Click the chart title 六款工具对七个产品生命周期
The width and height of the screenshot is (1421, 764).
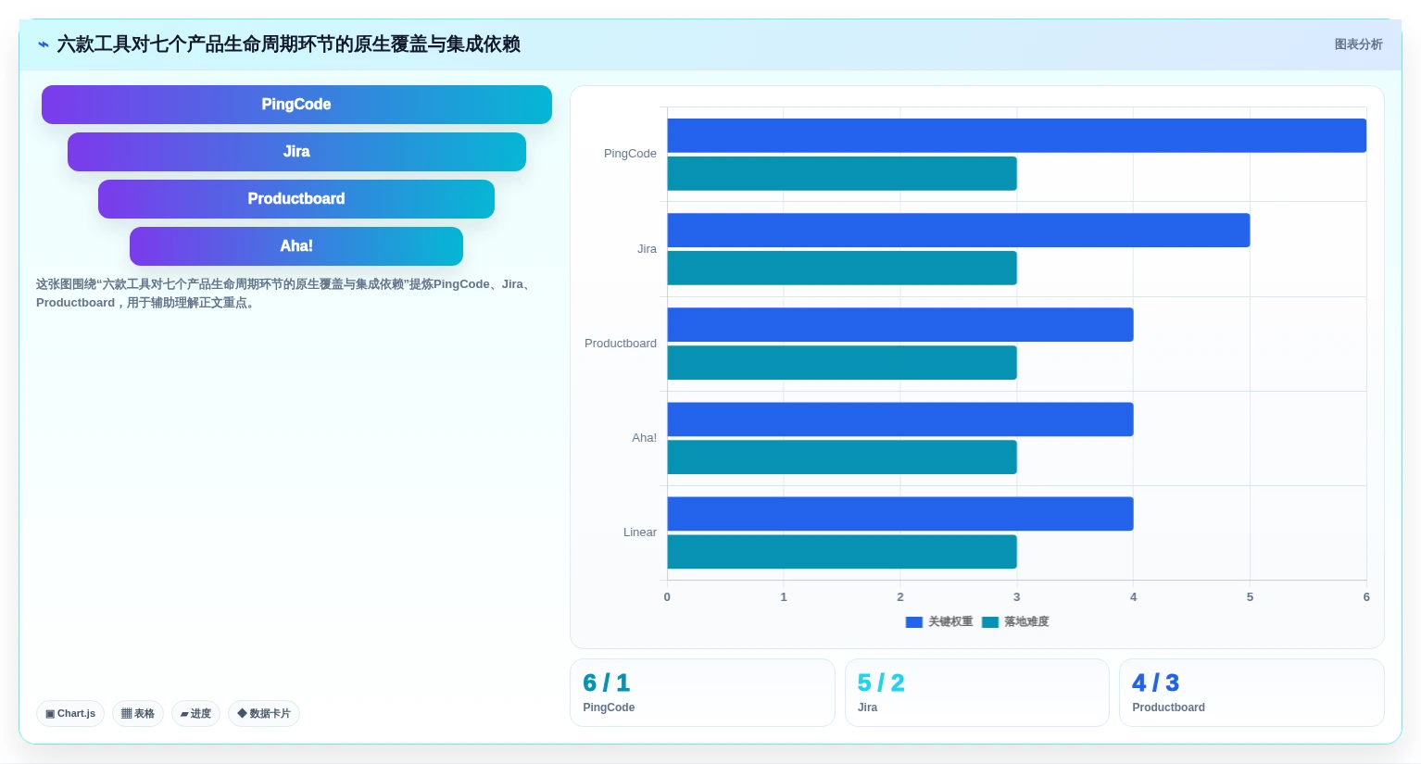tap(288, 44)
